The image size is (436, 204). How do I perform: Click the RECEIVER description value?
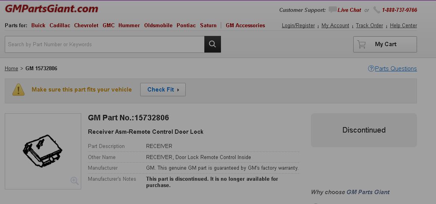pyautogui.click(x=159, y=146)
